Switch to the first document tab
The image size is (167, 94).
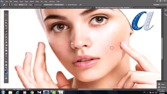[22, 8]
